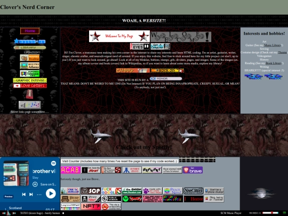This screenshot has width=288, height=216.
Task: Open Spotify logo in embedded player
Action: (53, 163)
